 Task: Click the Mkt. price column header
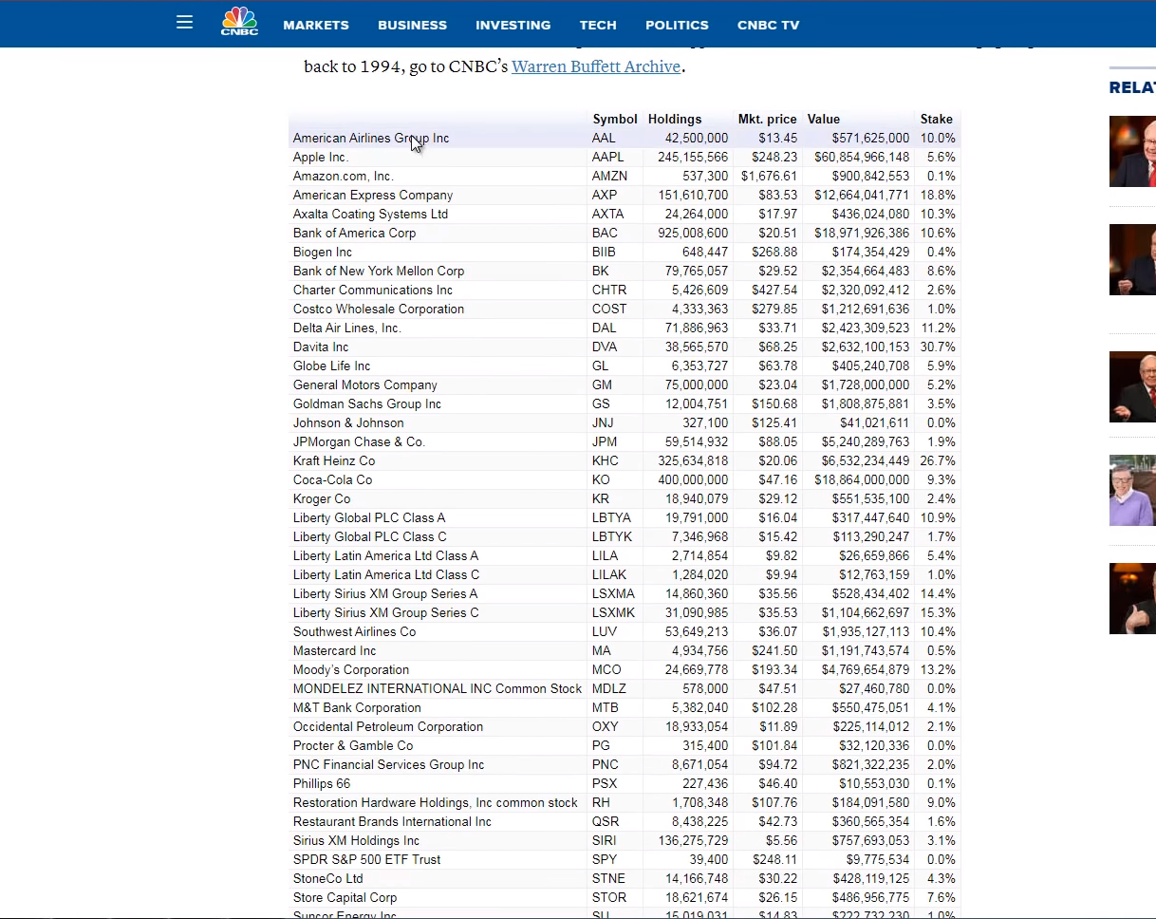tap(767, 119)
